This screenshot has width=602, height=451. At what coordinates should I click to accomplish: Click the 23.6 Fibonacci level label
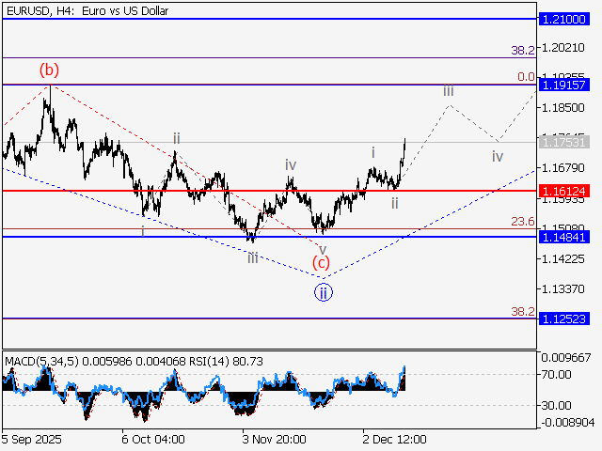click(523, 222)
